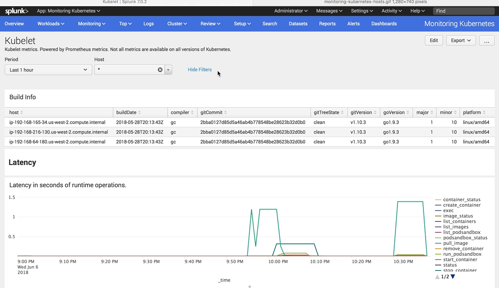The width and height of the screenshot is (499, 288).
Task: Open the Settings dropdown
Action: pos(362,11)
